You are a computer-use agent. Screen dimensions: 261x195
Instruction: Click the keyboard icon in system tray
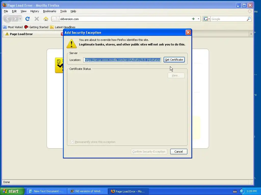click(x=235, y=191)
